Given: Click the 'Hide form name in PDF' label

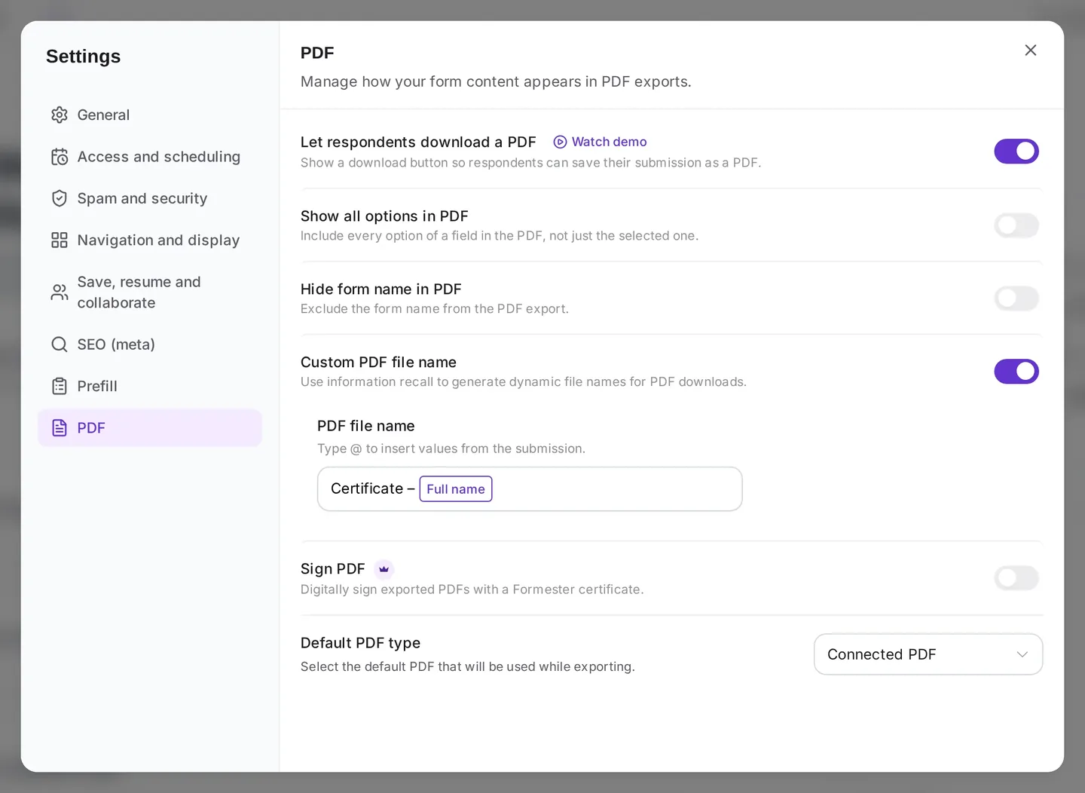Looking at the screenshot, I should coord(381,289).
